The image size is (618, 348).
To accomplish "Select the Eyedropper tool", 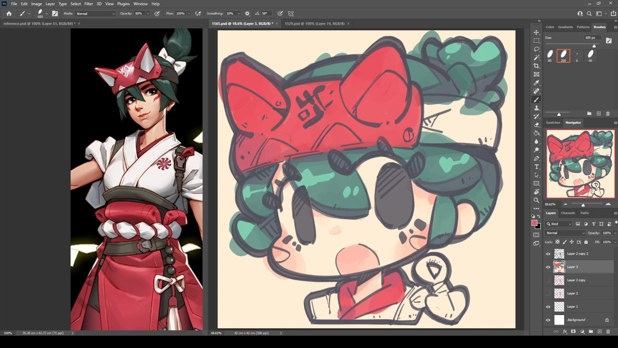I will click(536, 83).
